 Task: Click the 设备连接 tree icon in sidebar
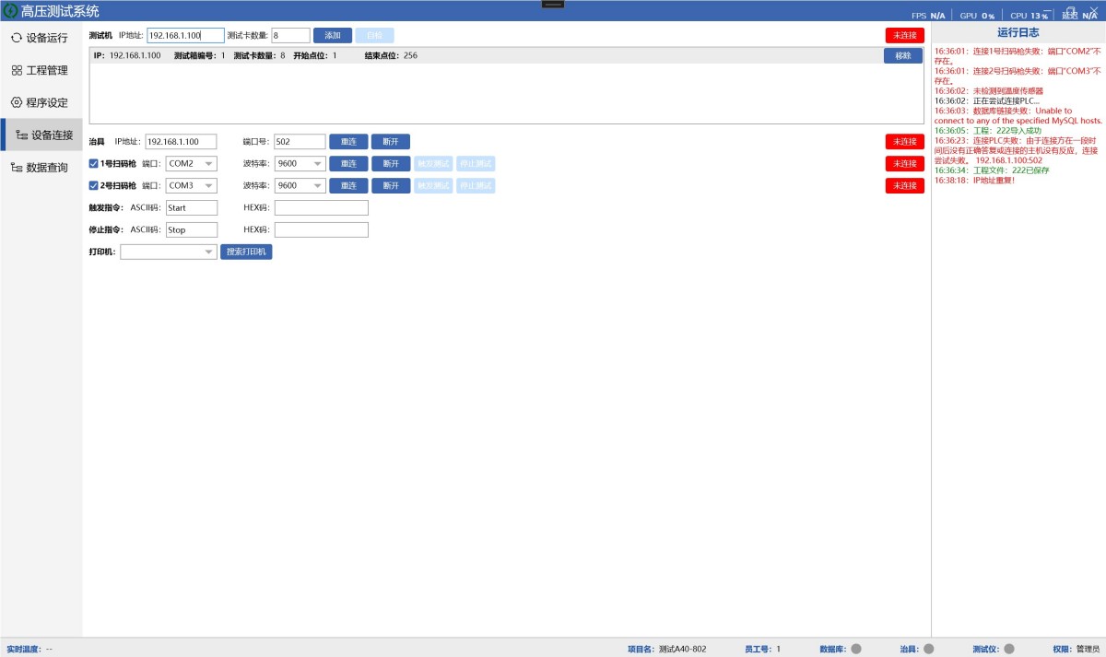click(x=21, y=135)
